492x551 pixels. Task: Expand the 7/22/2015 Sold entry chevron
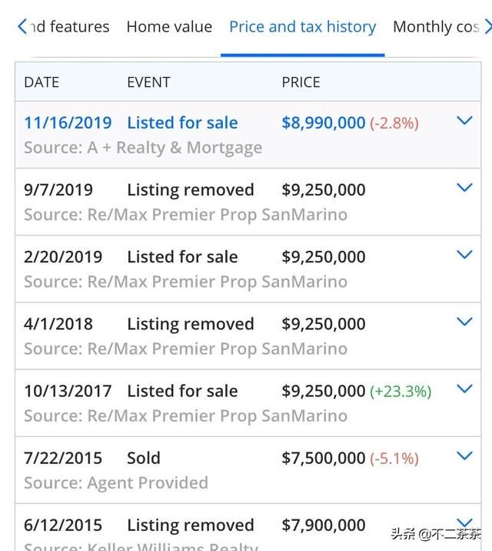pos(464,456)
